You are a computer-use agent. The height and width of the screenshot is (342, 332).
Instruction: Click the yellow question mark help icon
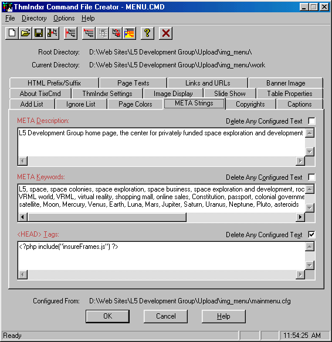(x=147, y=33)
